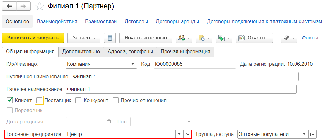Expand the Юр/Физлицо dropdown
The height and width of the screenshot is (140, 323).
[133, 64]
